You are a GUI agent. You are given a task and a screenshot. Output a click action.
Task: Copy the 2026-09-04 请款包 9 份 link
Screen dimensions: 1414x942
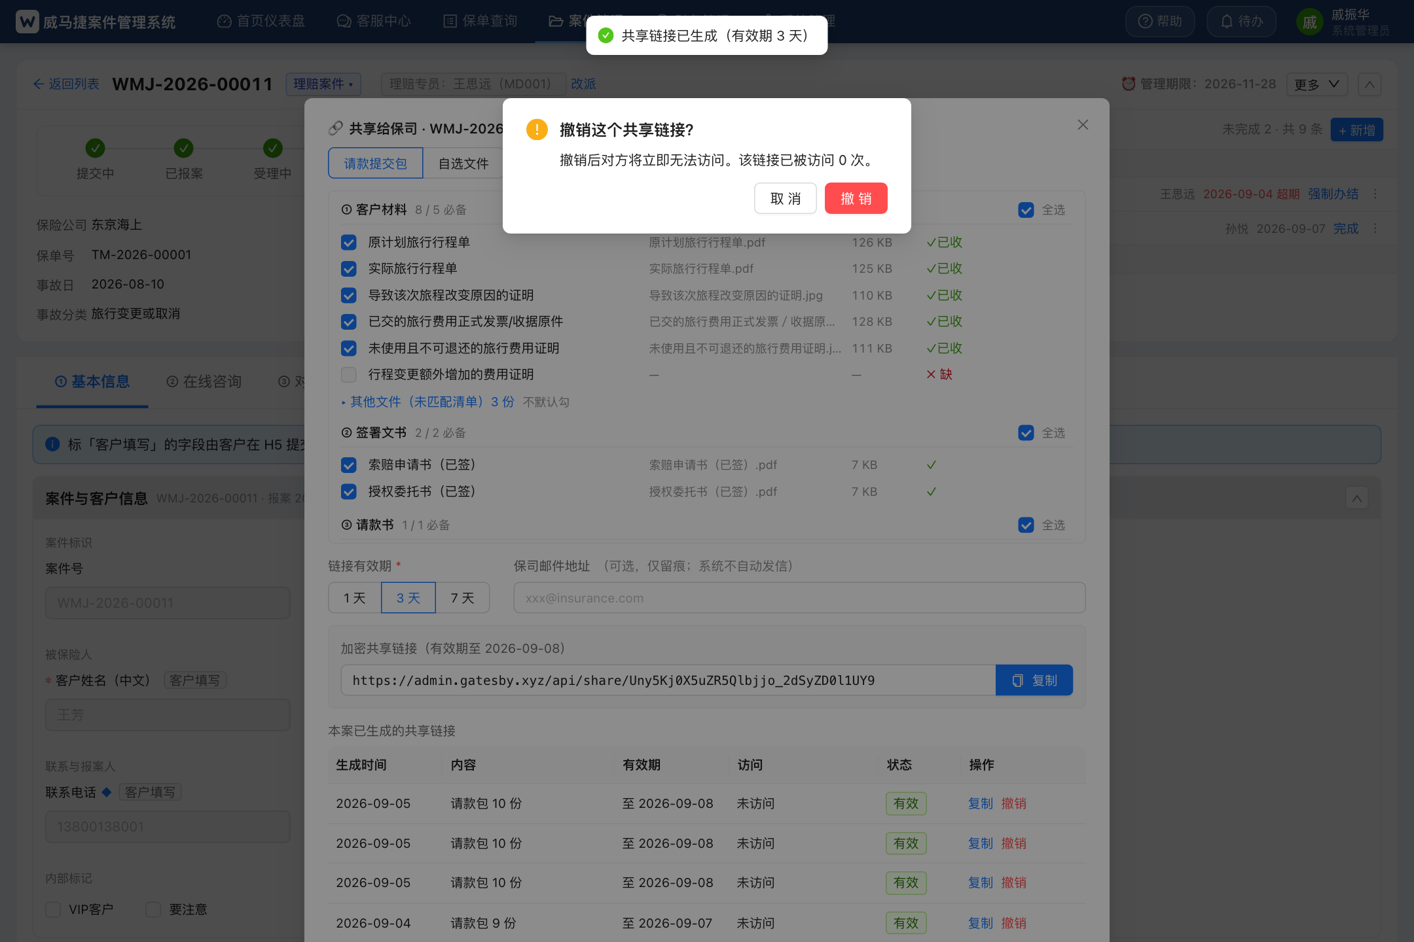[981, 923]
